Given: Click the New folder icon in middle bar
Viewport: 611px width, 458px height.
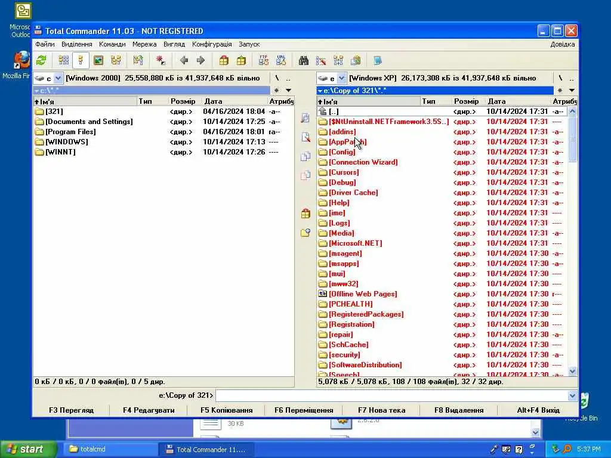Looking at the screenshot, I should pos(305,233).
